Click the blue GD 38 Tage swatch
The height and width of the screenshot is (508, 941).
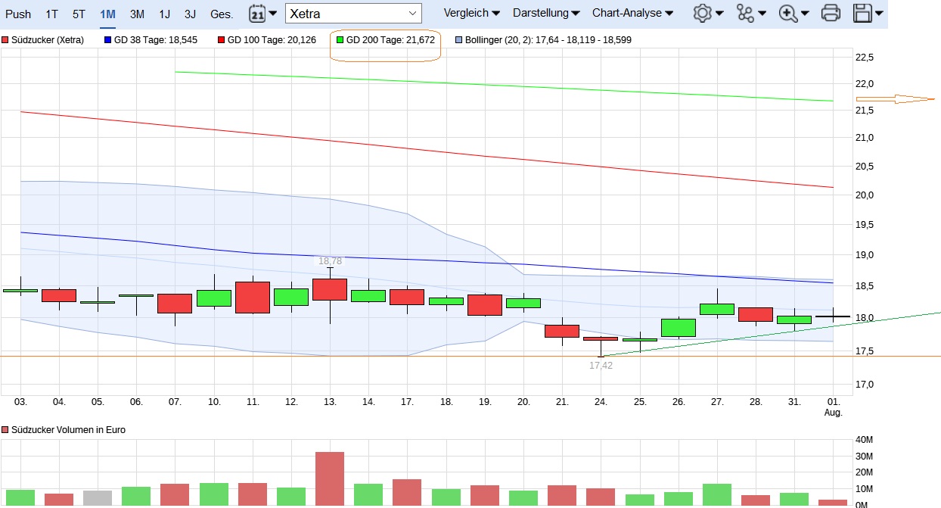pyautogui.click(x=107, y=40)
